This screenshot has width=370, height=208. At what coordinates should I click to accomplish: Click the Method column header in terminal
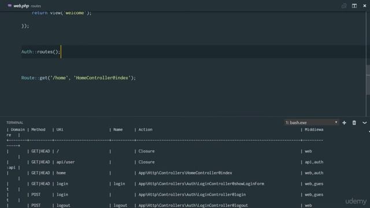click(x=38, y=129)
